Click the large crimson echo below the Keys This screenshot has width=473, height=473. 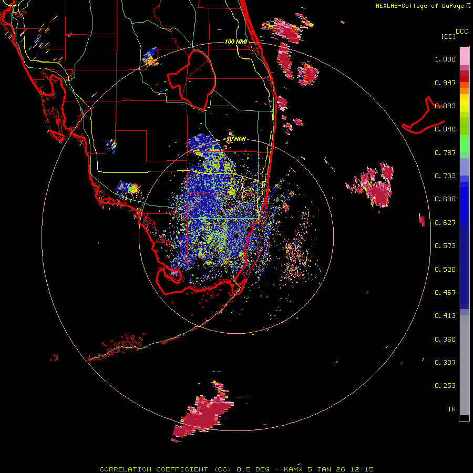(x=203, y=414)
